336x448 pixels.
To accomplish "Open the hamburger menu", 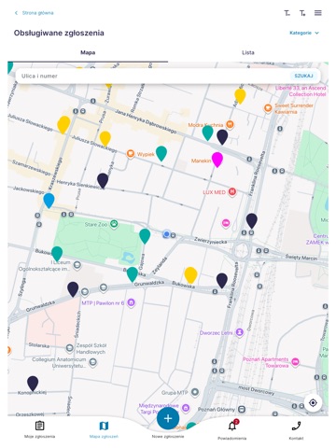I will [318, 13].
